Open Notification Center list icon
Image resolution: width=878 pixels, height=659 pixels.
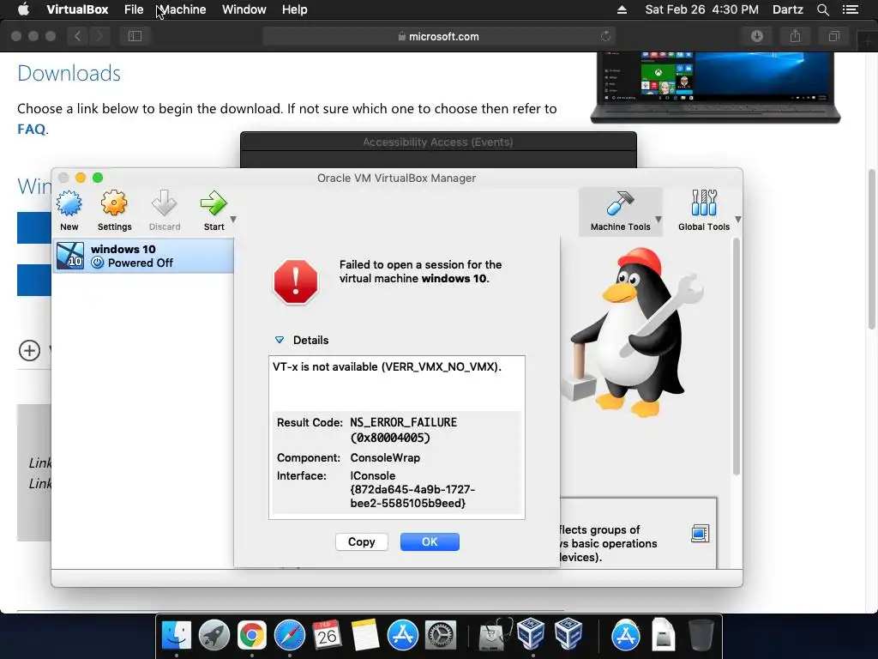(x=850, y=9)
